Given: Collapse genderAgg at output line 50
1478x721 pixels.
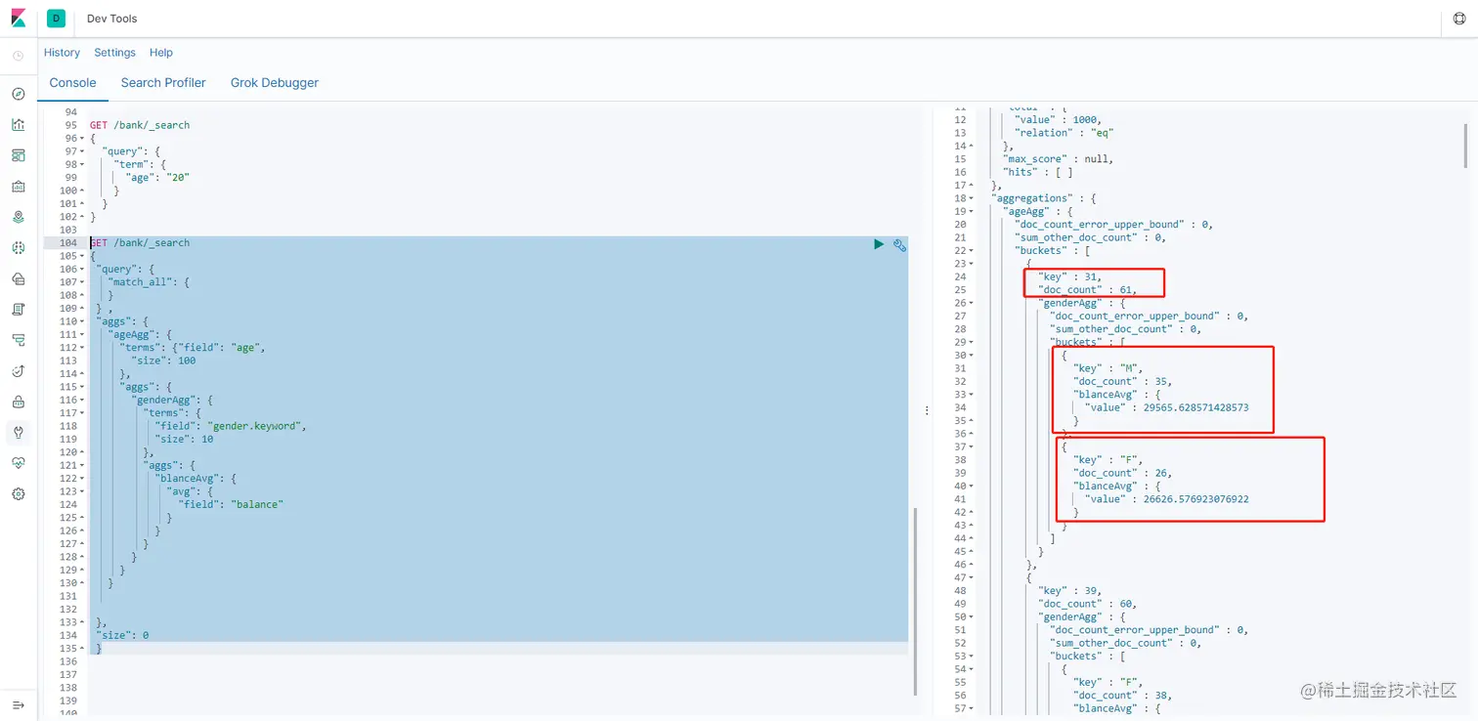Looking at the screenshot, I should pyautogui.click(x=970, y=617).
